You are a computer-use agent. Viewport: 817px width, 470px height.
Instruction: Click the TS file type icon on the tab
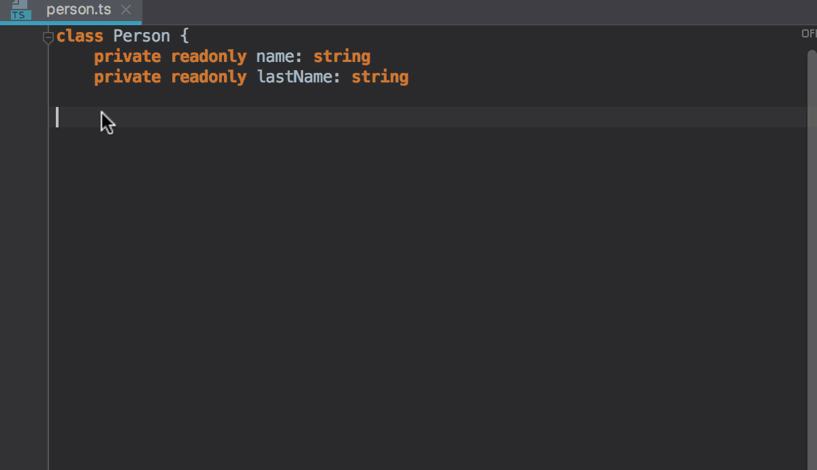[18, 10]
